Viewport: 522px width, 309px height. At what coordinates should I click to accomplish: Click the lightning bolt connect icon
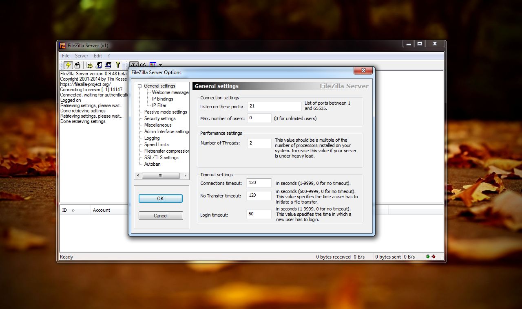click(x=68, y=65)
